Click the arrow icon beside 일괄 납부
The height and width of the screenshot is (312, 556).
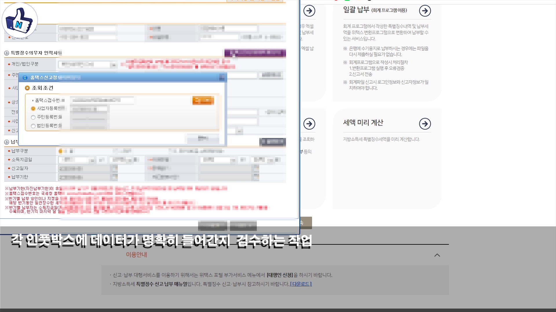(425, 11)
